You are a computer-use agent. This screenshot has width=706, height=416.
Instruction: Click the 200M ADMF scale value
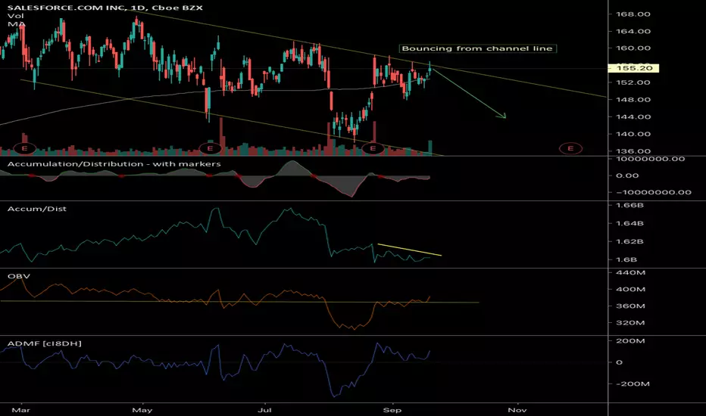click(630, 341)
